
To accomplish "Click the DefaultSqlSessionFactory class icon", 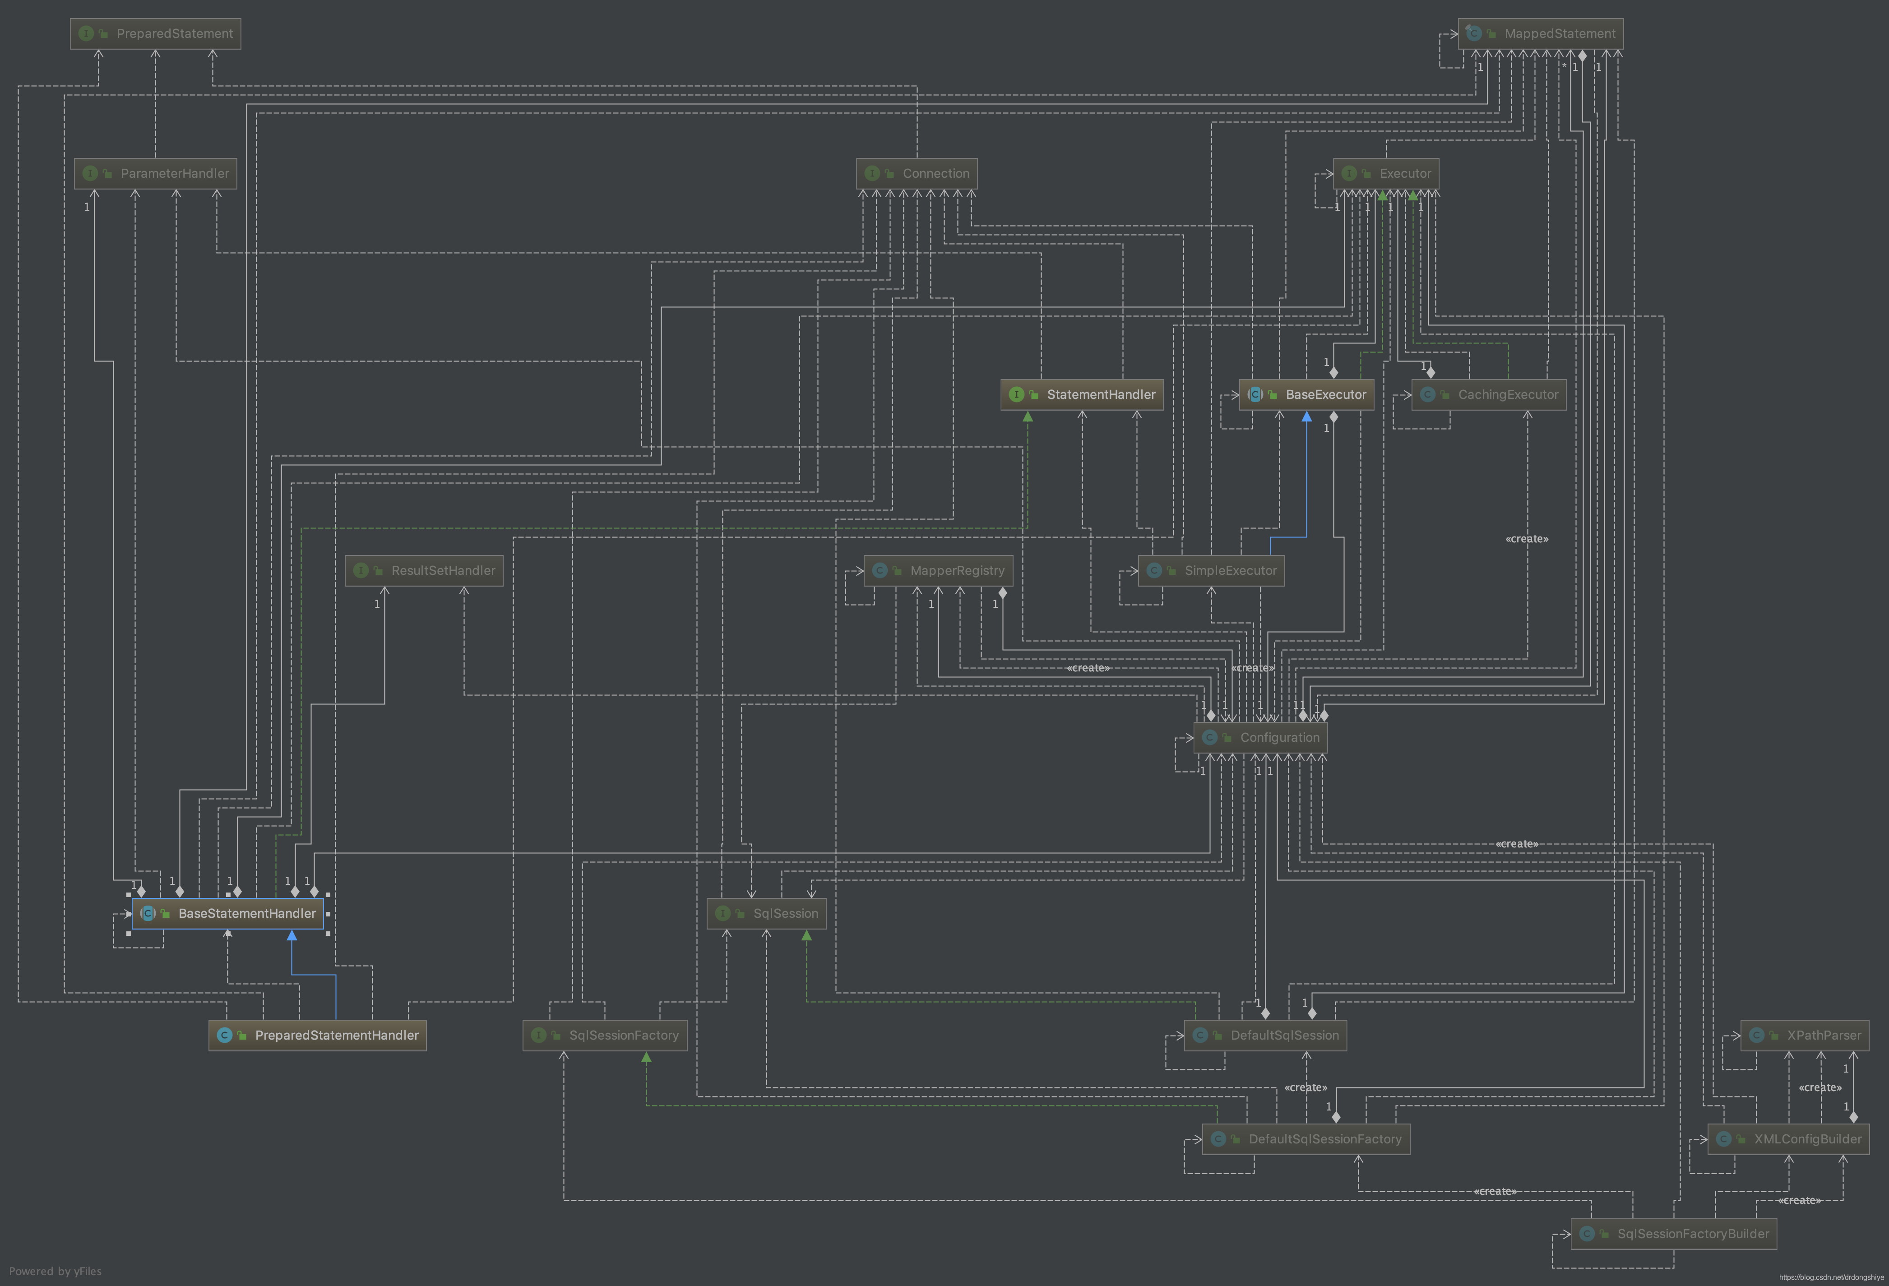I will pyautogui.click(x=1218, y=1139).
